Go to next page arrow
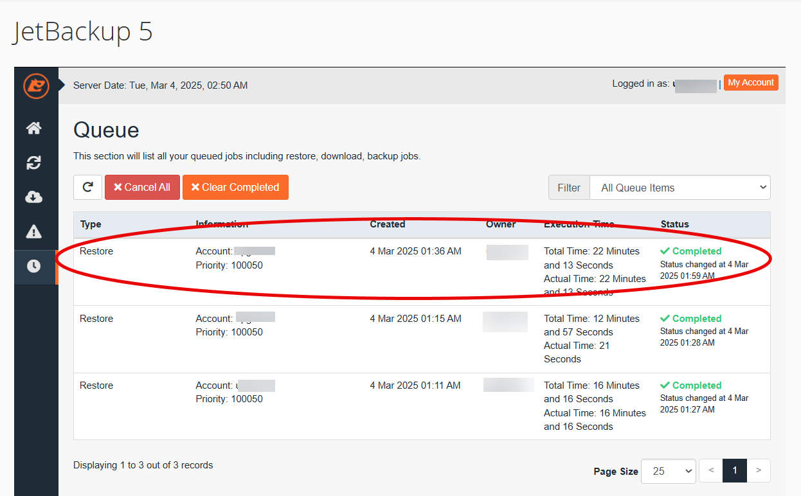Screen dimensions: 801x496 click(759, 471)
